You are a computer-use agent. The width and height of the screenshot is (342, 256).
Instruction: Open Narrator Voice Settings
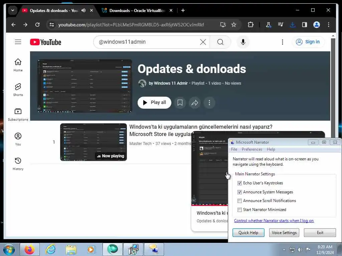pos(284,232)
